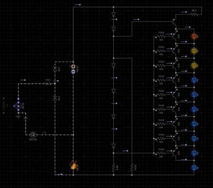Select the 60 Hz AC voltage source
This screenshot has height=188, width=213.
pos(18,105)
